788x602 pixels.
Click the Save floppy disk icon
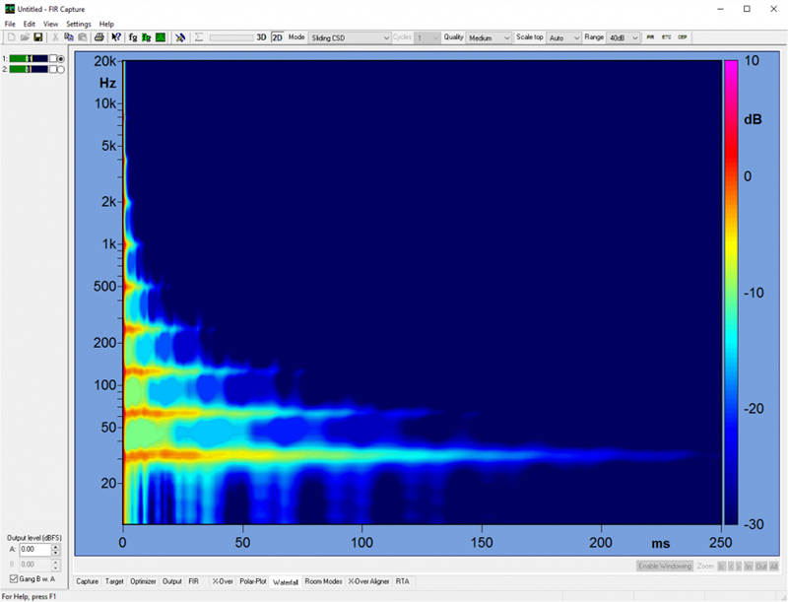(38, 37)
